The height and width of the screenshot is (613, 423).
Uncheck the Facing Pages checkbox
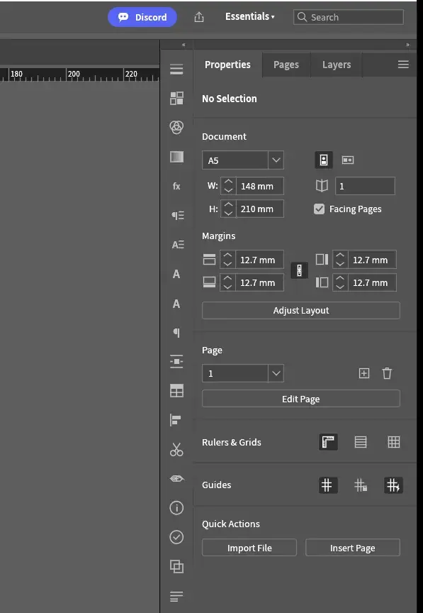coord(319,209)
